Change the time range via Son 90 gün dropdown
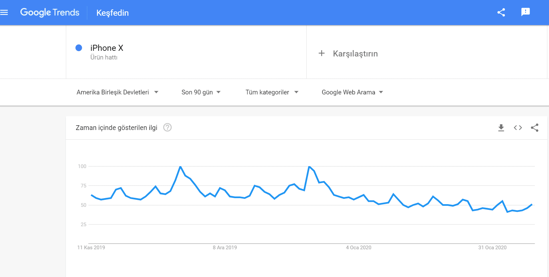This screenshot has height=277, width=549. pos(201,92)
